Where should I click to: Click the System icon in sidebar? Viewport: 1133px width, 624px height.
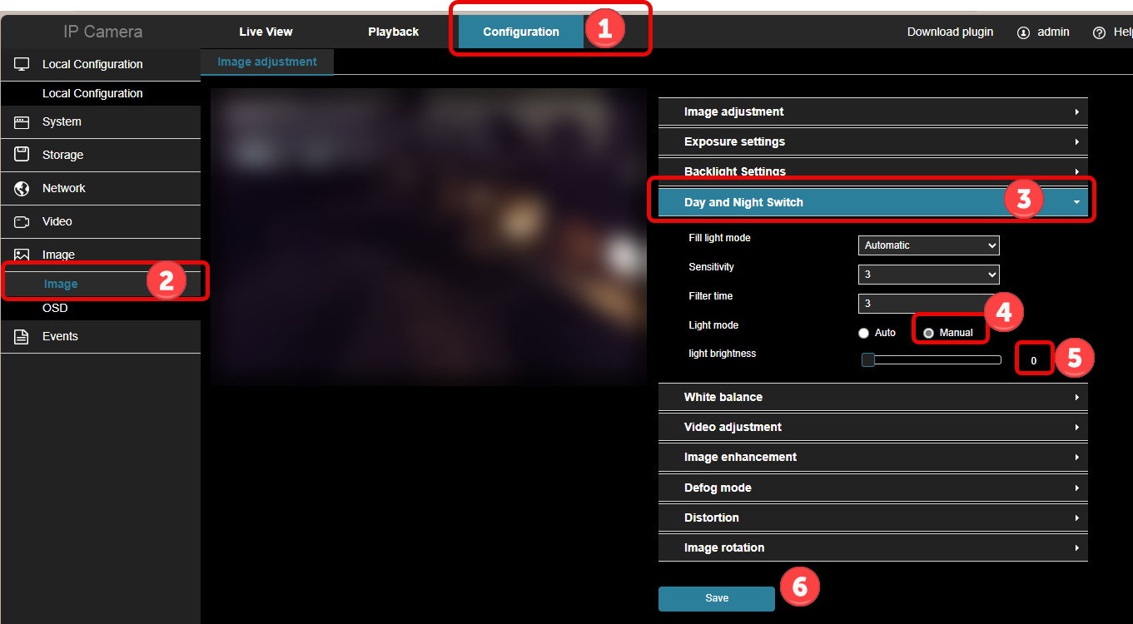point(22,122)
